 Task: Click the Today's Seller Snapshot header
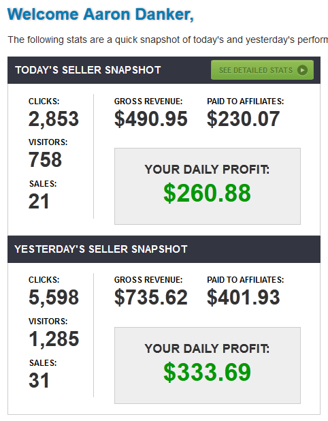pos(88,70)
